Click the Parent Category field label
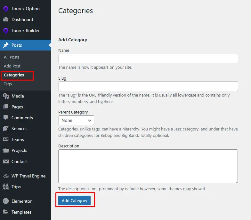 point(73,112)
